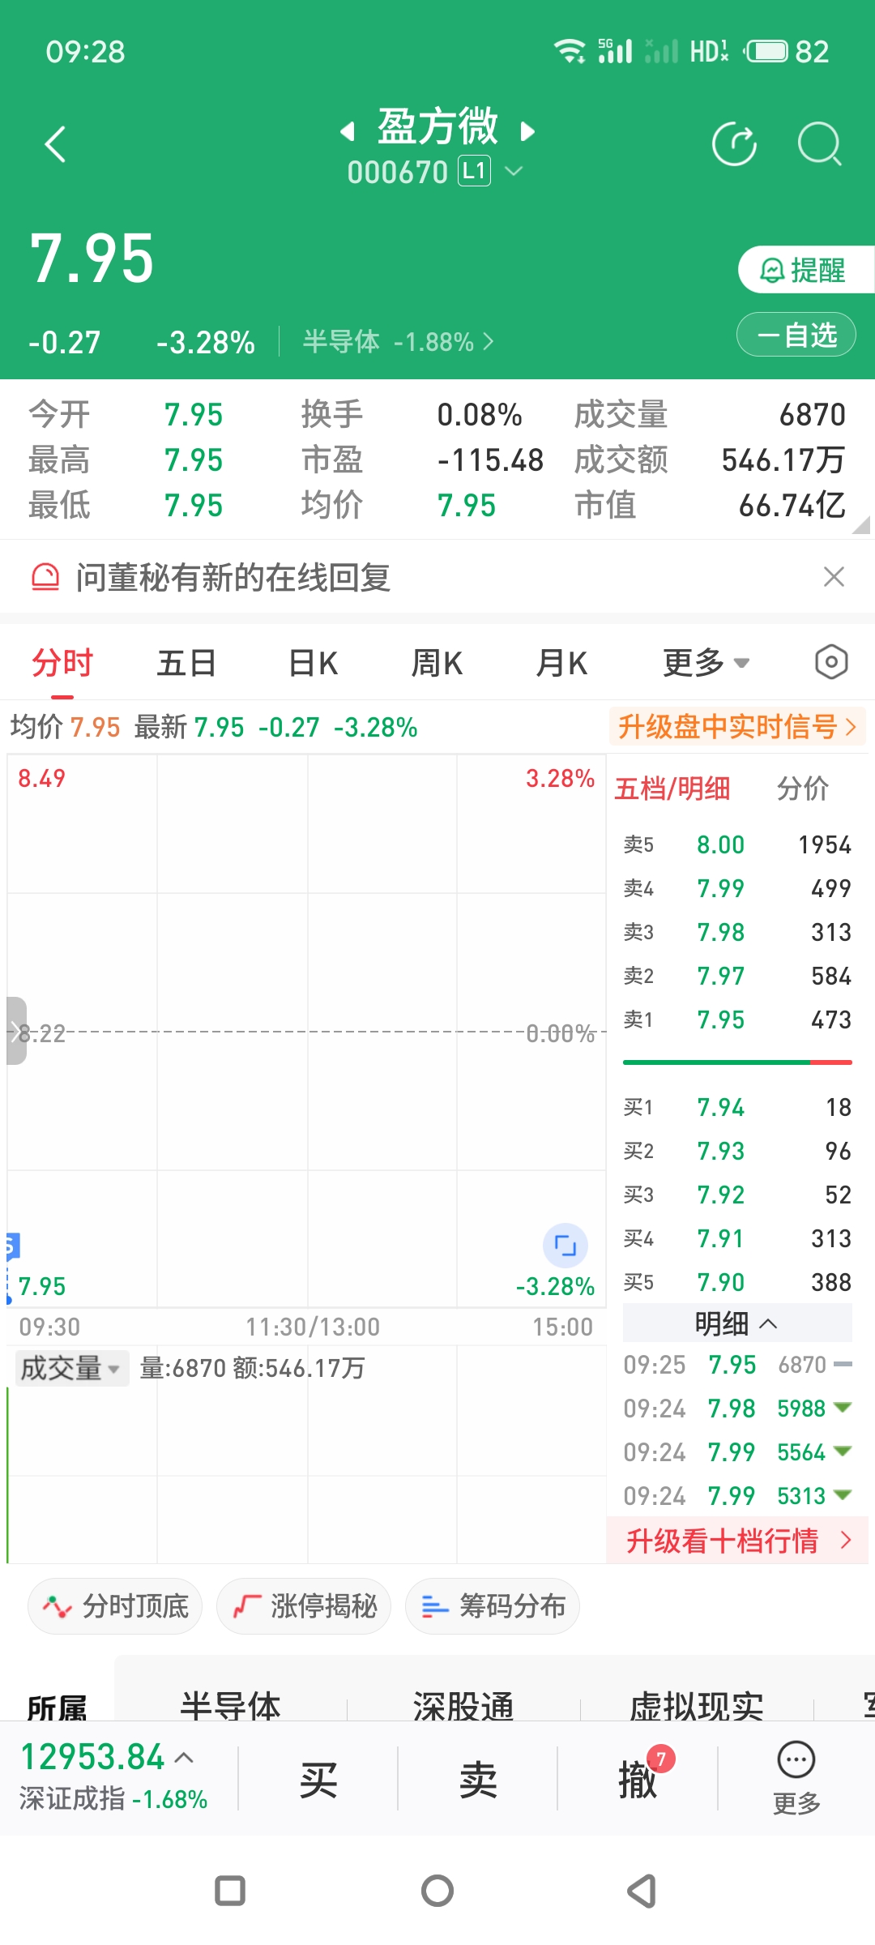Remove from watchlist with 自选 button
Screen dimensions: 875x1945
coord(796,335)
